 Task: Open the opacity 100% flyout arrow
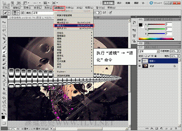179,51
